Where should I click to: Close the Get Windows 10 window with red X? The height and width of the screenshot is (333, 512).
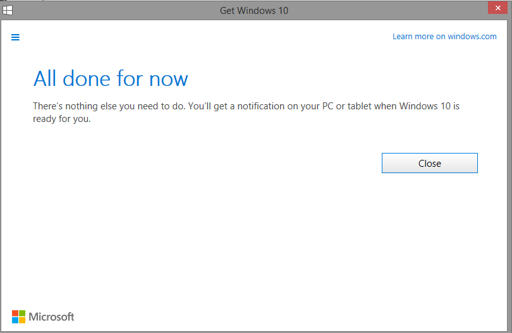(497, 8)
